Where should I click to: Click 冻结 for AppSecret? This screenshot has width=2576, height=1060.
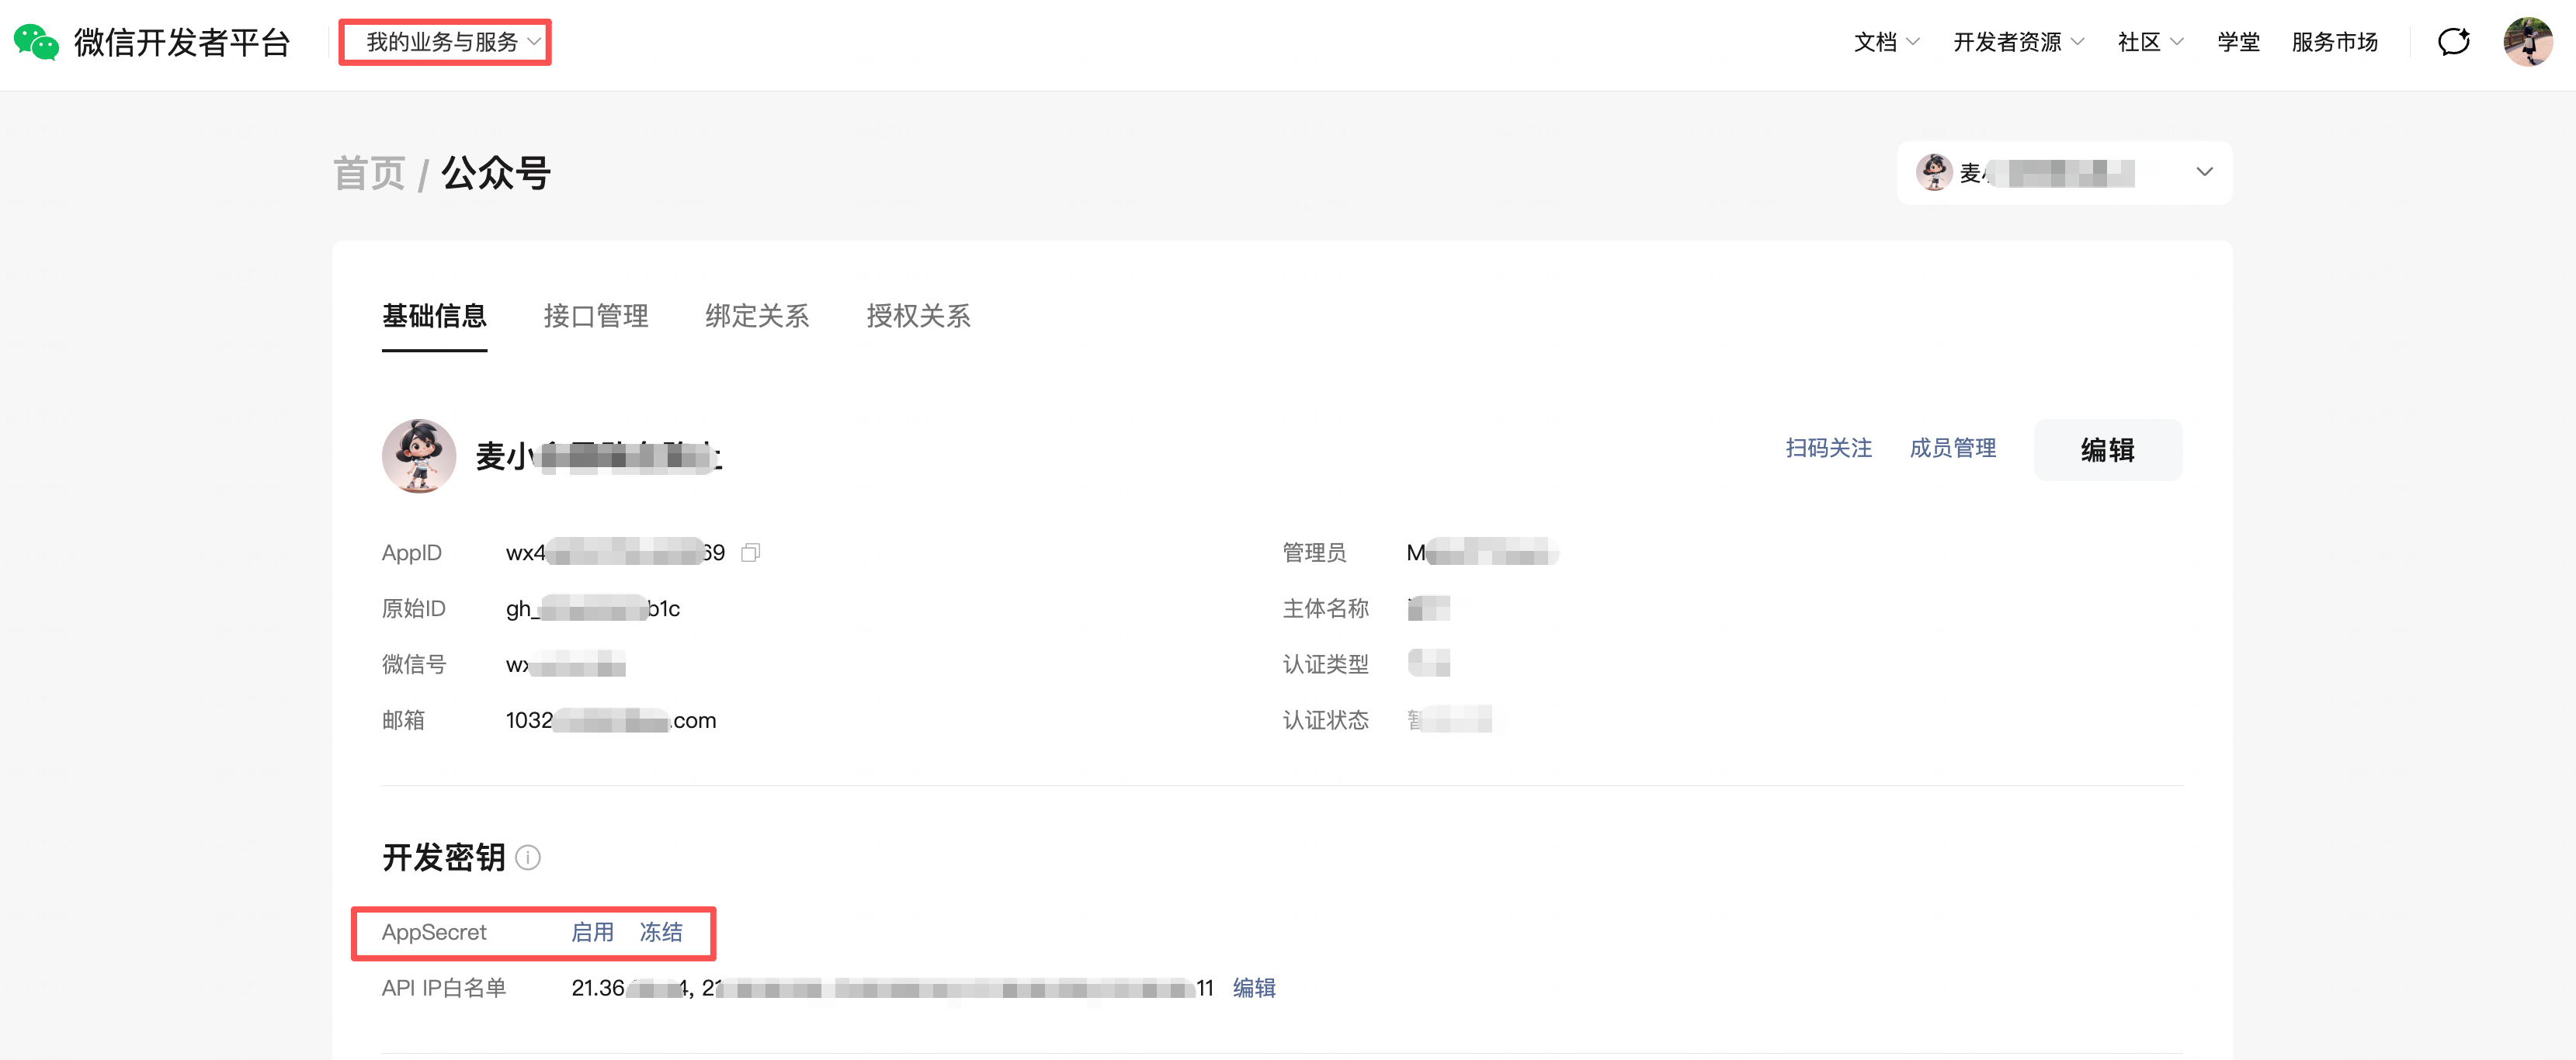661,932
